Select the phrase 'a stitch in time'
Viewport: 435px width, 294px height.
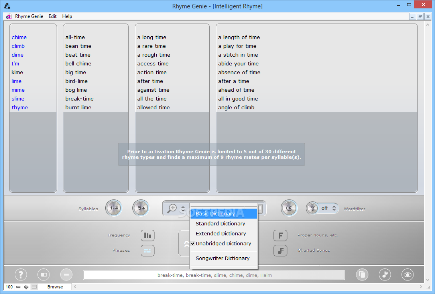pos(238,55)
